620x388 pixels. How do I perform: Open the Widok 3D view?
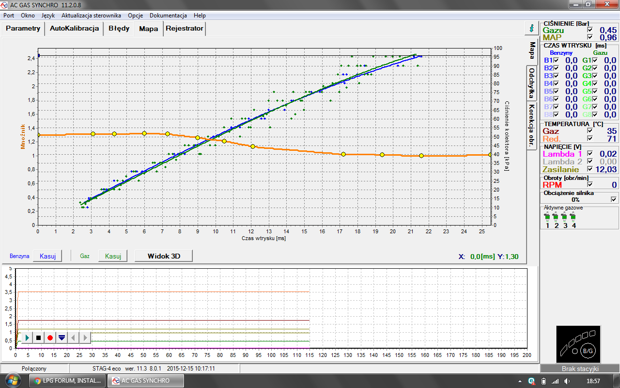pyautogui.click(x=163, y=256)
